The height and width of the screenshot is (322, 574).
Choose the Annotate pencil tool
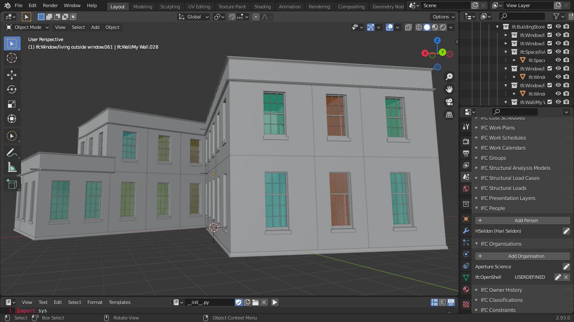pyautogui.click(x=11, y=153)
